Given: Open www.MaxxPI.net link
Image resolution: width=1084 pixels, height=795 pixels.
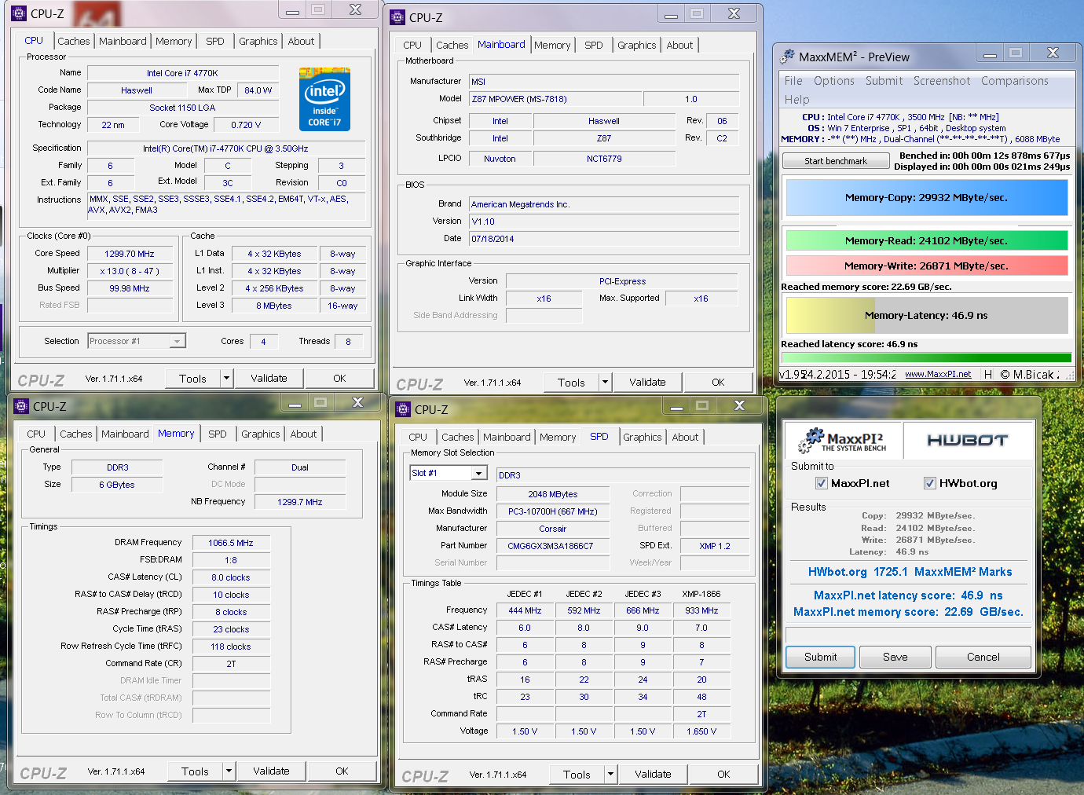Looking at the screenshot, I should 938,374.
